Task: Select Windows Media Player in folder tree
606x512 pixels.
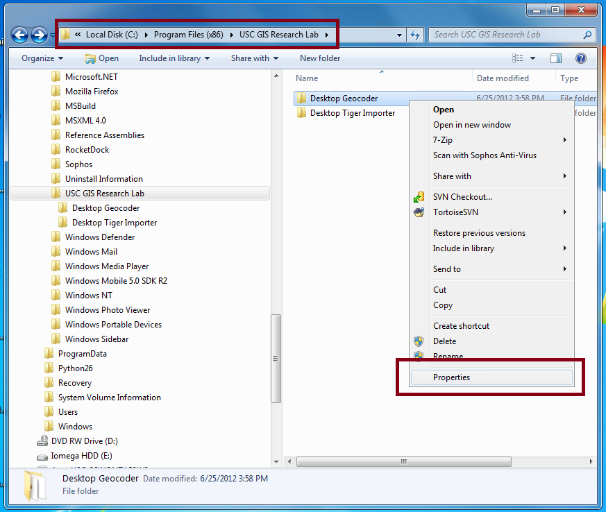Action: click(x=106, y=266)
